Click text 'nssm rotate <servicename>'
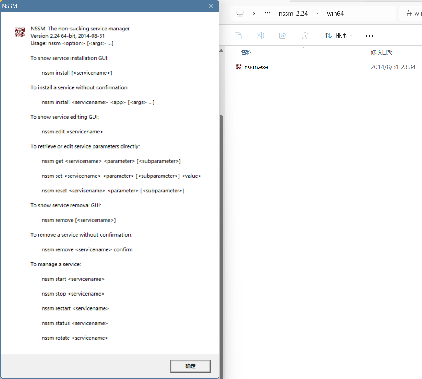 click(75, 338)
